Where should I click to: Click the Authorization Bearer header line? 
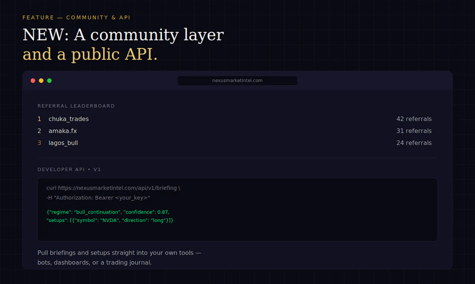click(98, 198)
